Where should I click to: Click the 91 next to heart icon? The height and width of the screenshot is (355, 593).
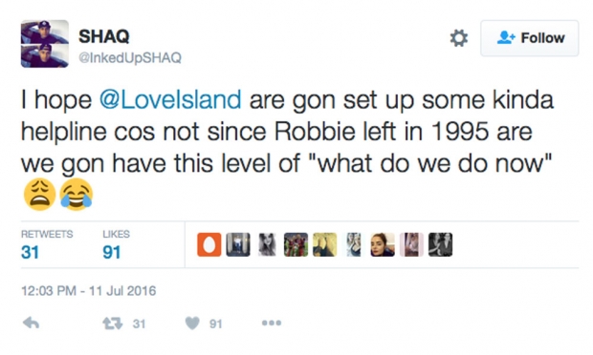[215, 324]
